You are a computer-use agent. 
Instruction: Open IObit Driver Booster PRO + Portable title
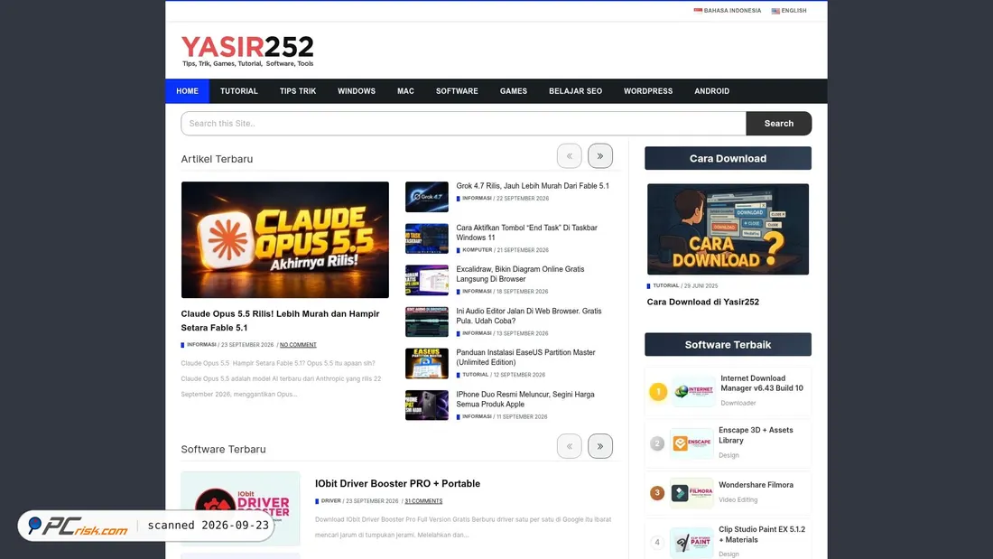397,483
